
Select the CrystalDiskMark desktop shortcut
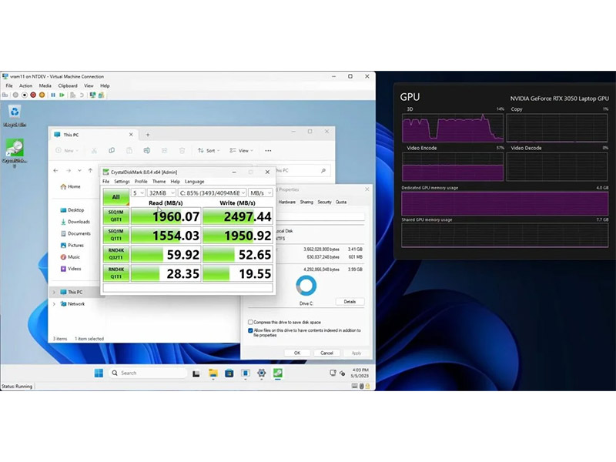tap(15, 152)
